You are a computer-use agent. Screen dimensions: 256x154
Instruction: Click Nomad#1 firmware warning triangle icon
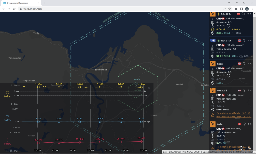click(212, 115)
